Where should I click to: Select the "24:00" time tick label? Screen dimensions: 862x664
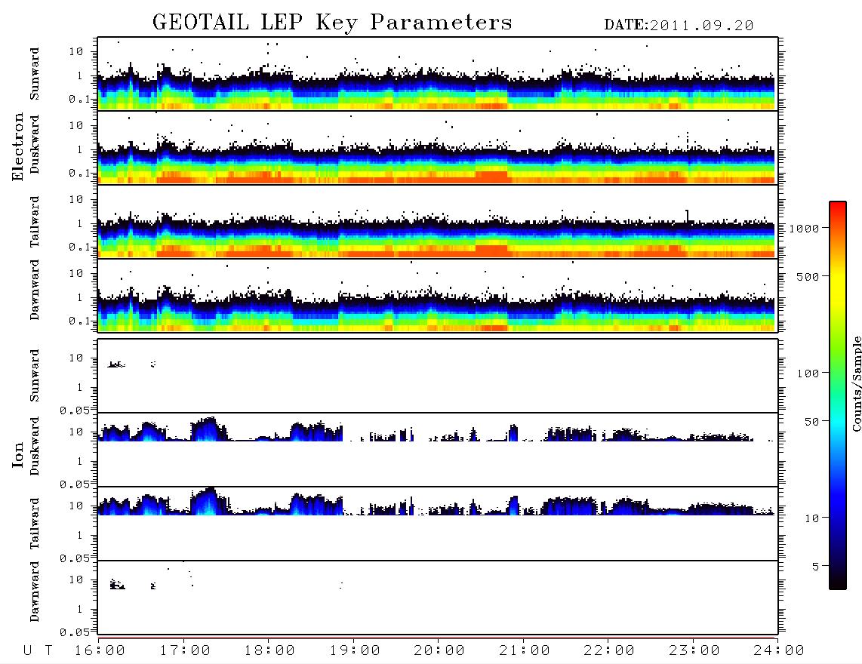coord(779,651)
